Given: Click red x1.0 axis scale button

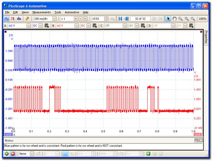Looking at the screenshot, I should (197, 134).
